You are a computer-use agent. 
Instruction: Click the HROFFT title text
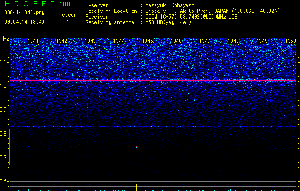tap(30, 4)
